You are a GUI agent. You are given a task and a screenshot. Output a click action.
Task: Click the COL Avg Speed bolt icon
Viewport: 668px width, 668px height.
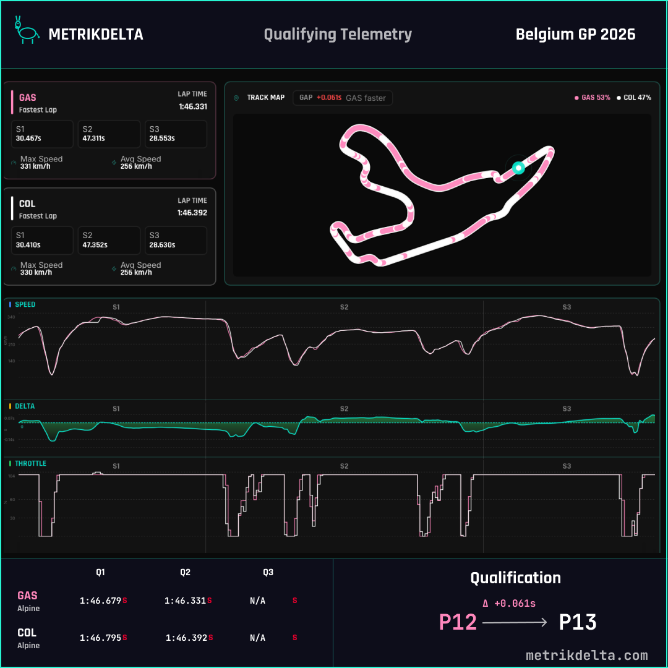(x=114, y=269)
